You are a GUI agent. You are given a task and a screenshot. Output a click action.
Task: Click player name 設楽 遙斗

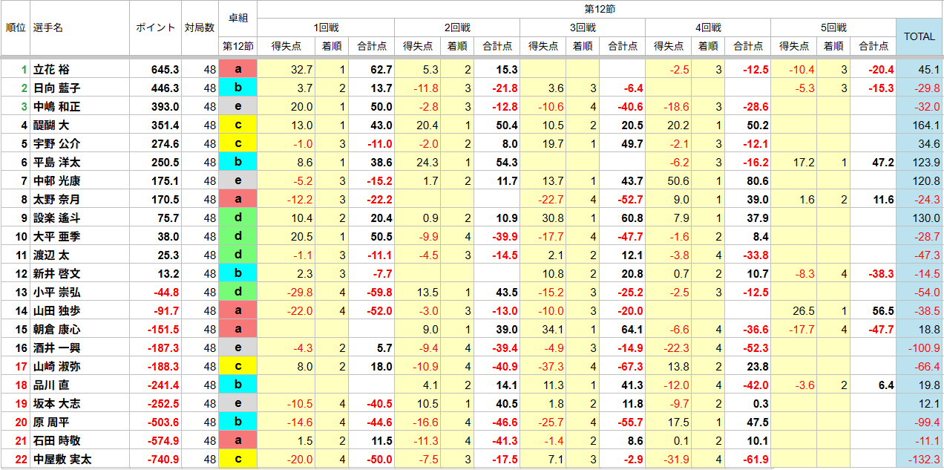[x=56, y=218]
